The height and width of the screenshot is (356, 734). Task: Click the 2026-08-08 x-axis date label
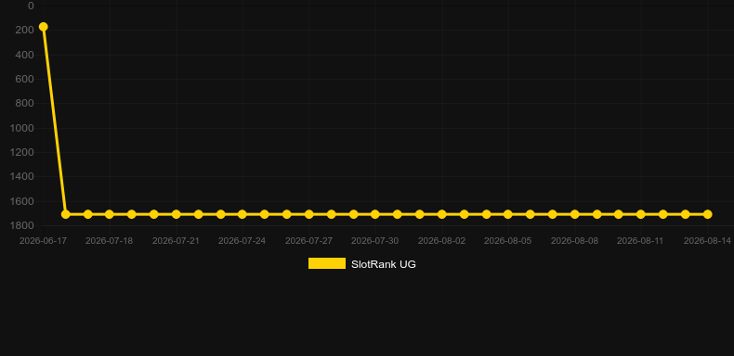pyautogui.click(x=575, y=241)
